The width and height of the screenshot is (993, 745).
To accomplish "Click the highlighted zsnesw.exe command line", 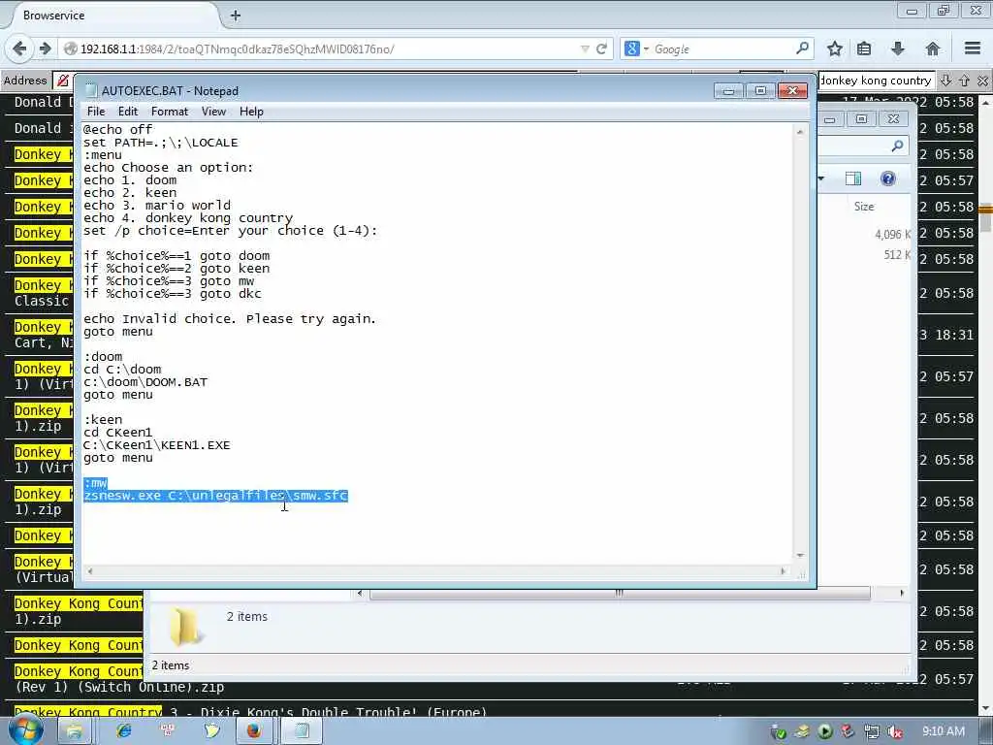I will 216,496.
